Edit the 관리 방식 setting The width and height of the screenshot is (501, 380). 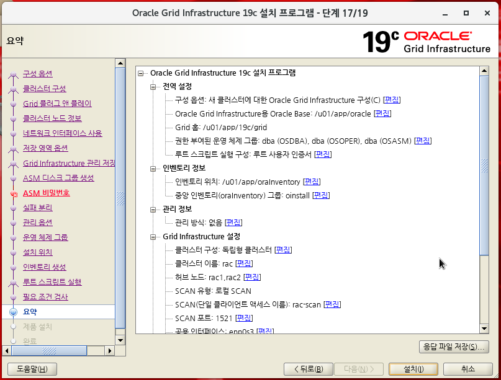tap(233, 223)
